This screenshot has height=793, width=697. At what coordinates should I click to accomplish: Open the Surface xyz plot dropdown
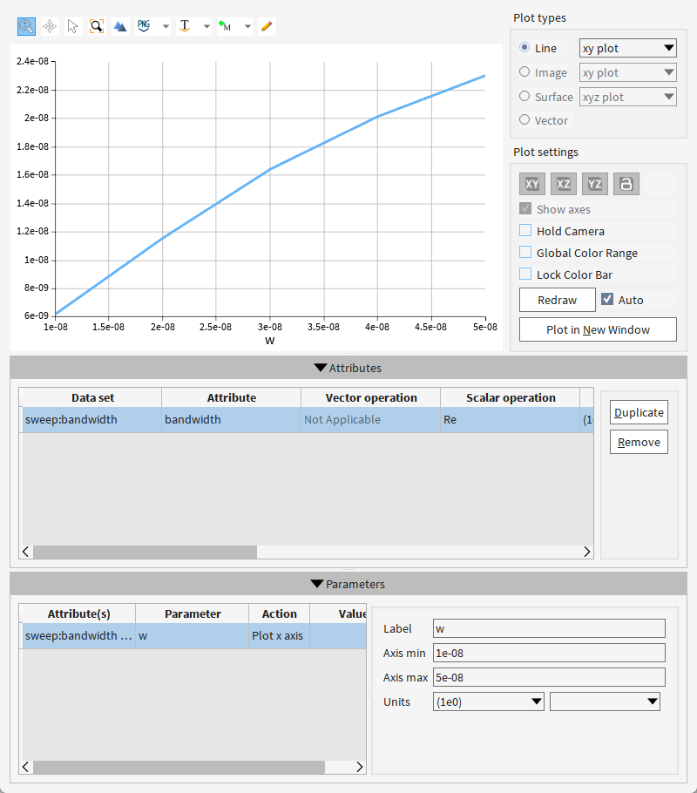627,97
